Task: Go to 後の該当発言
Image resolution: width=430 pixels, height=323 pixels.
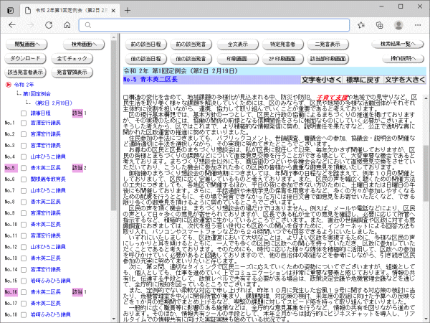Action: (191, 59)
